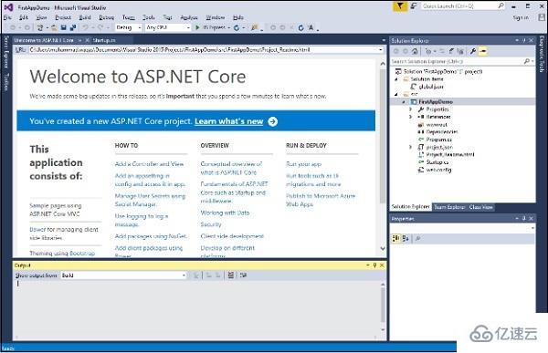Viewport: 548px width, 353px height.
Task: Open the Working with Data link
Action: 225,213
